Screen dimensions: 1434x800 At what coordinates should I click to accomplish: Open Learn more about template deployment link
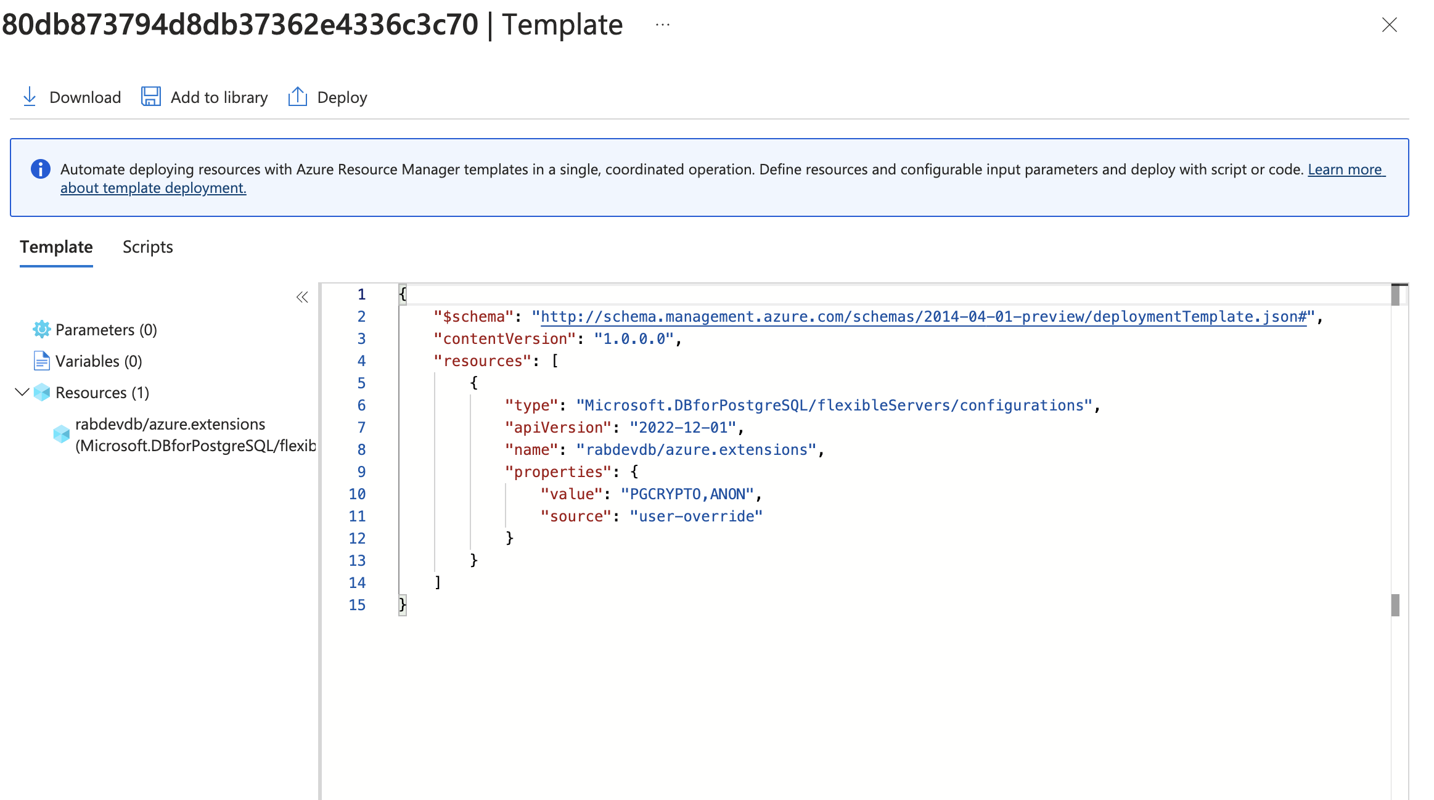click(1345, 169)
